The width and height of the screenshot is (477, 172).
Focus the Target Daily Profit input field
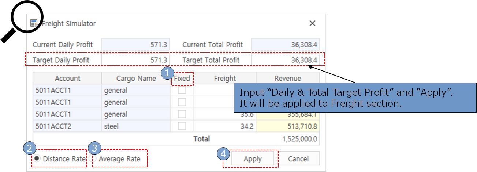[x=135, y=60]
